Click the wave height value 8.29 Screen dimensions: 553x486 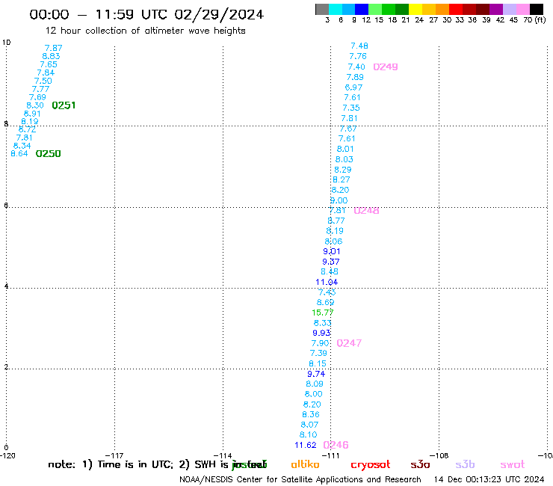pyautogui.click(x=343, y=170)
